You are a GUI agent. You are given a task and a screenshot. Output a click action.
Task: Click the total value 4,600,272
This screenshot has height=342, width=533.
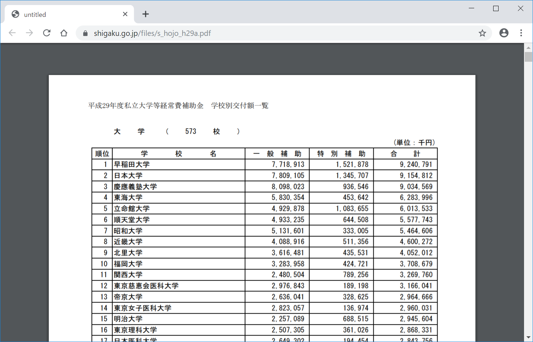(416, 242)
